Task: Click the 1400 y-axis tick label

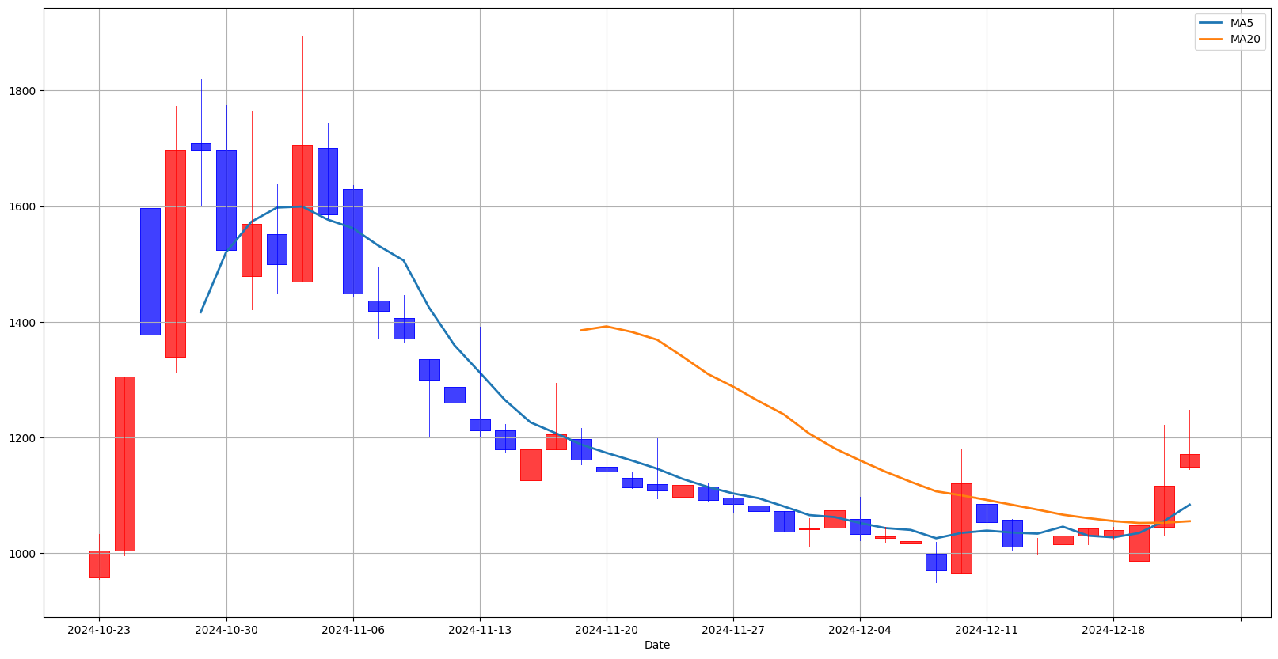Action: point(22,323)
